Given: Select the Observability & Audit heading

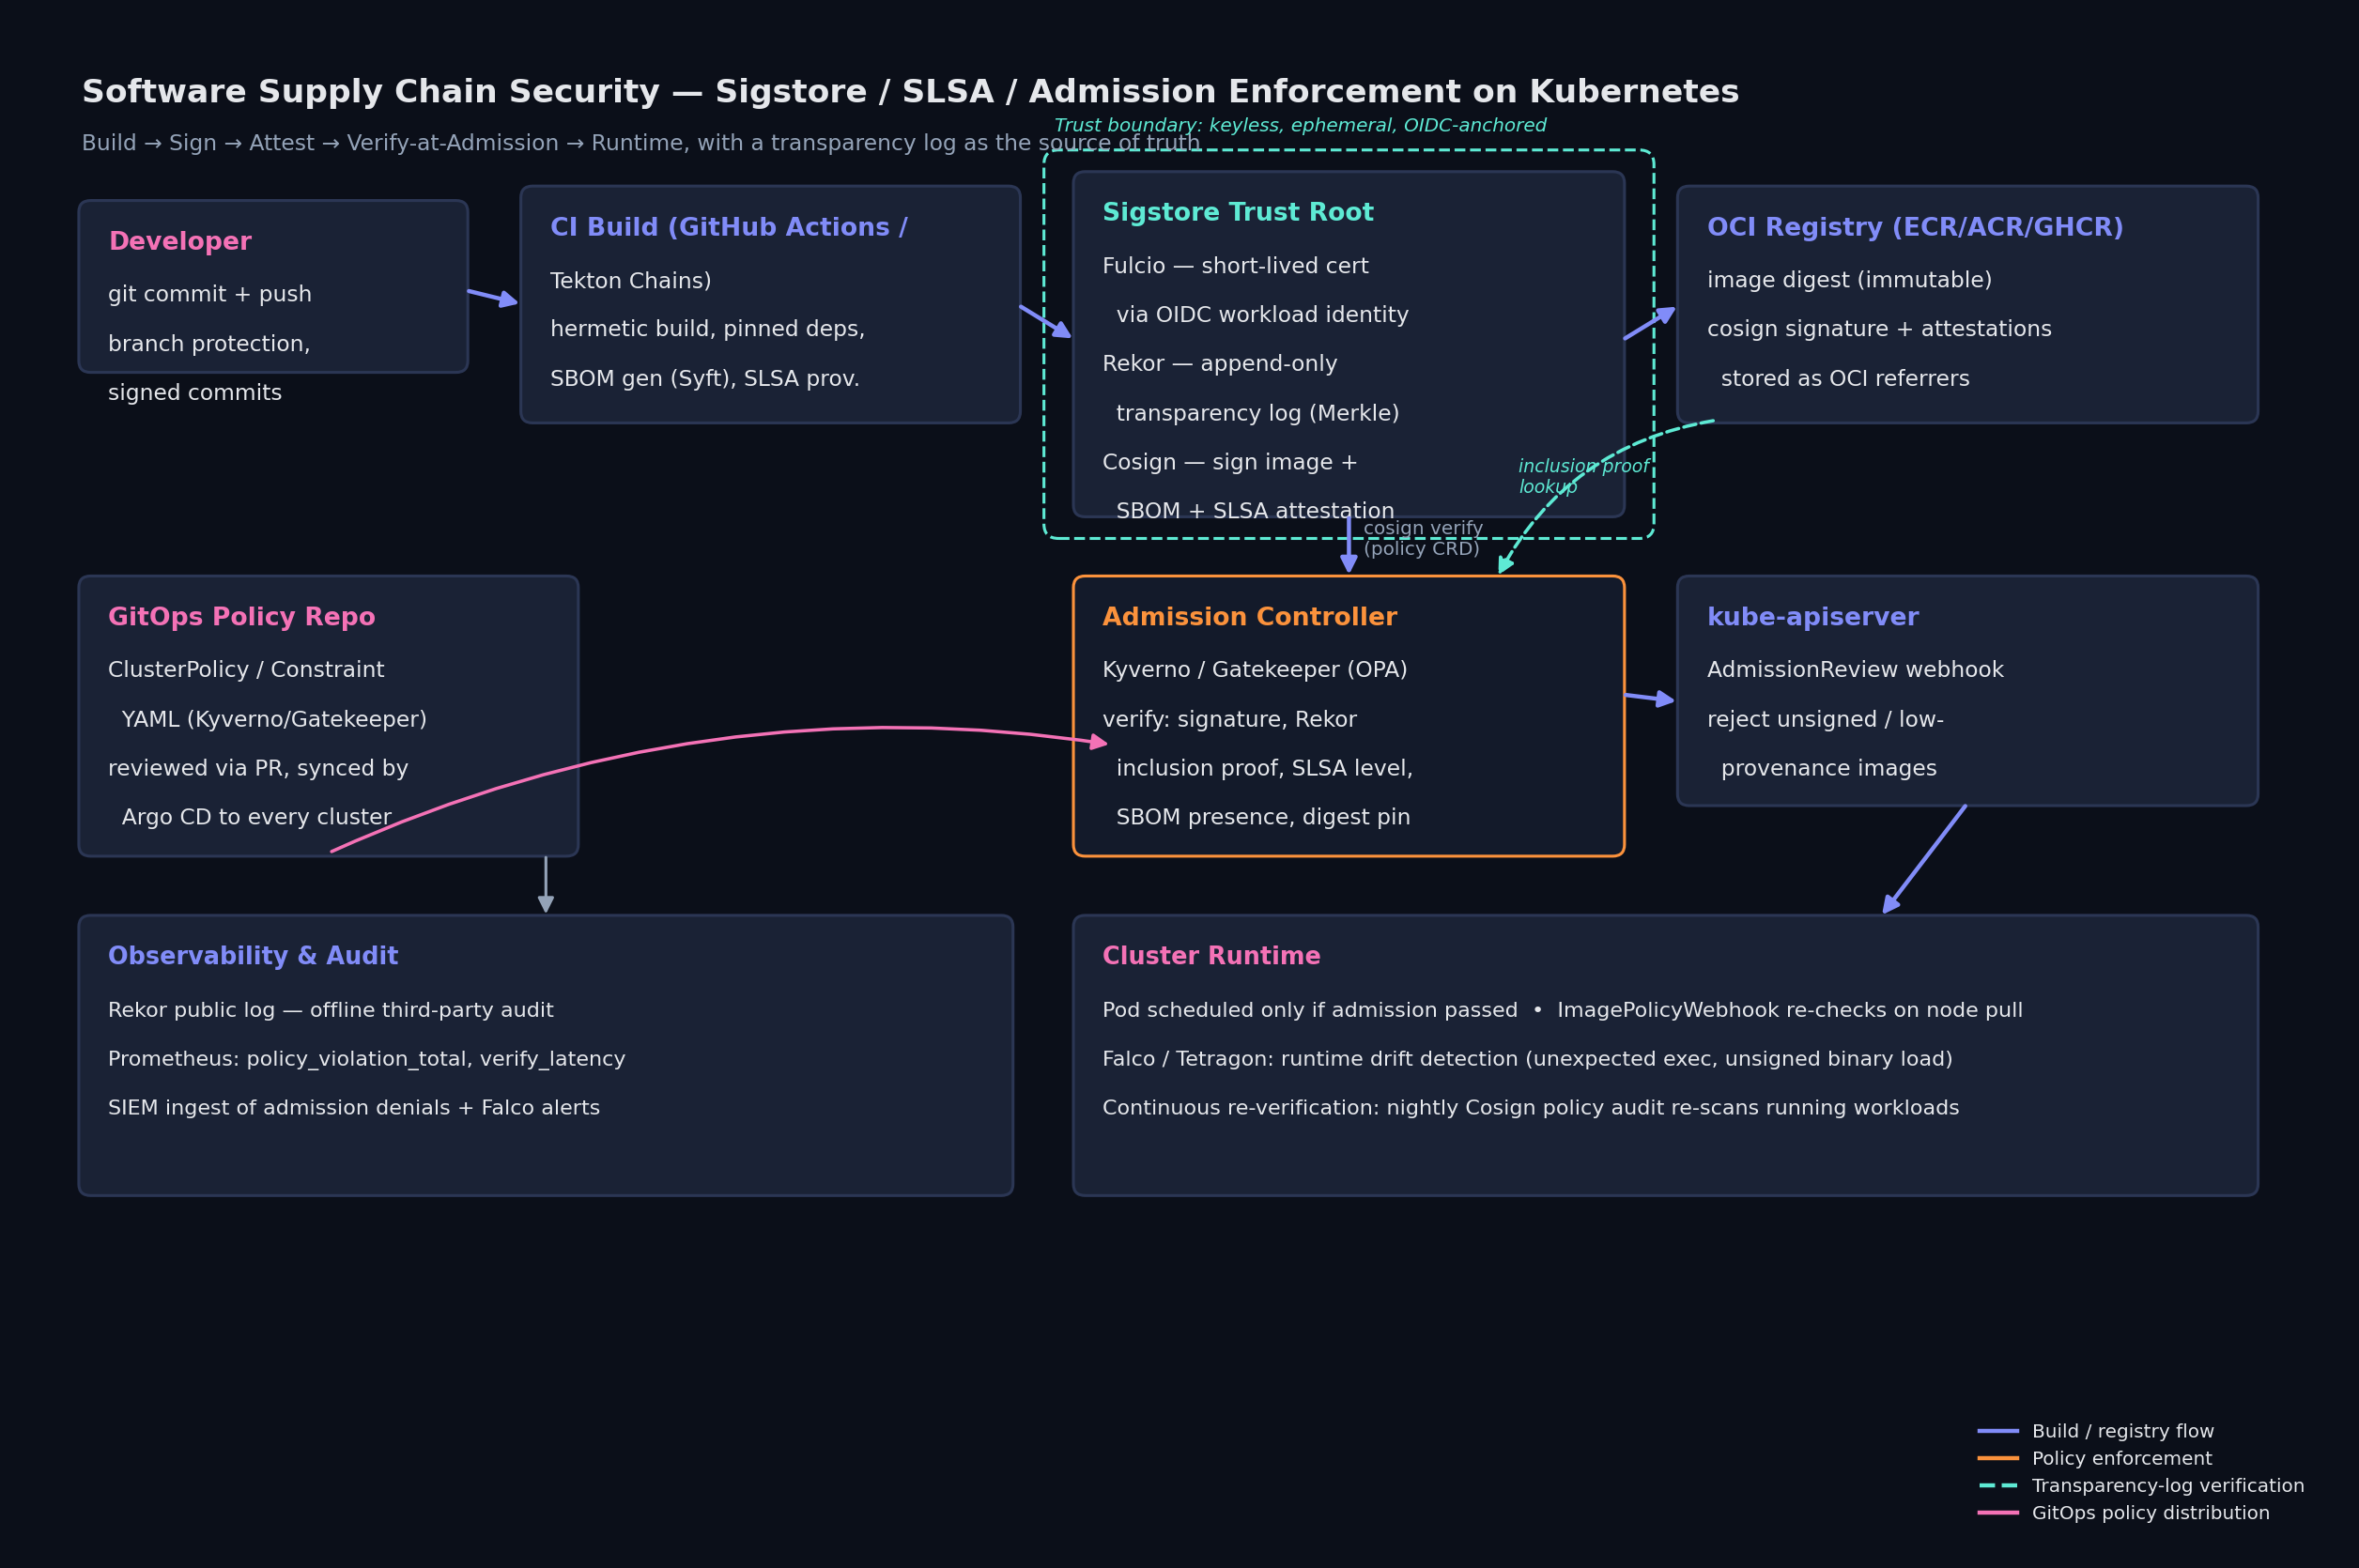Looking at the screenshot, I should [x=253, y=957].
